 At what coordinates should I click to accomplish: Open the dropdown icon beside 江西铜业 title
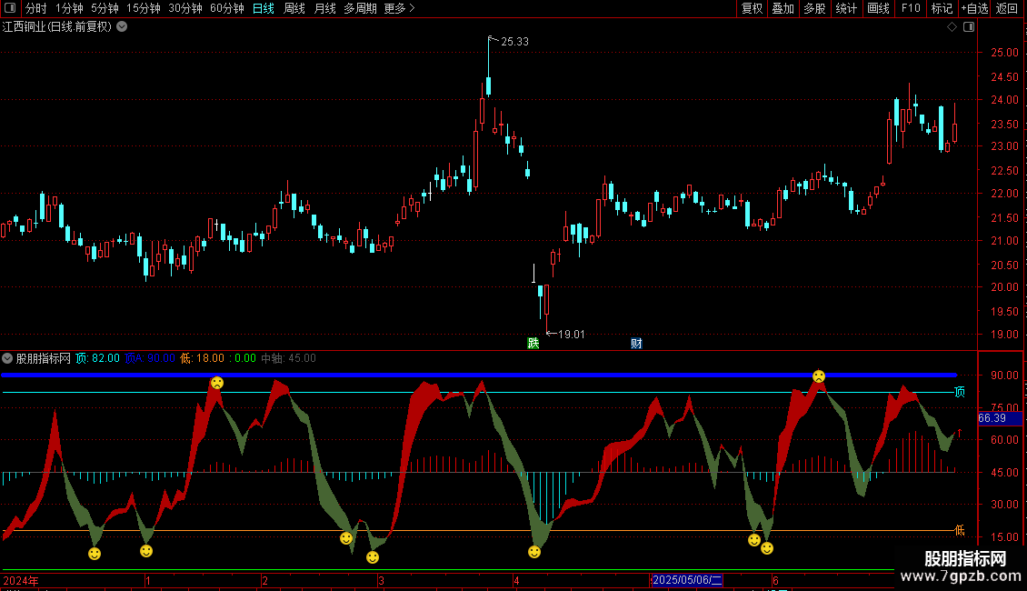click(122, 27)
